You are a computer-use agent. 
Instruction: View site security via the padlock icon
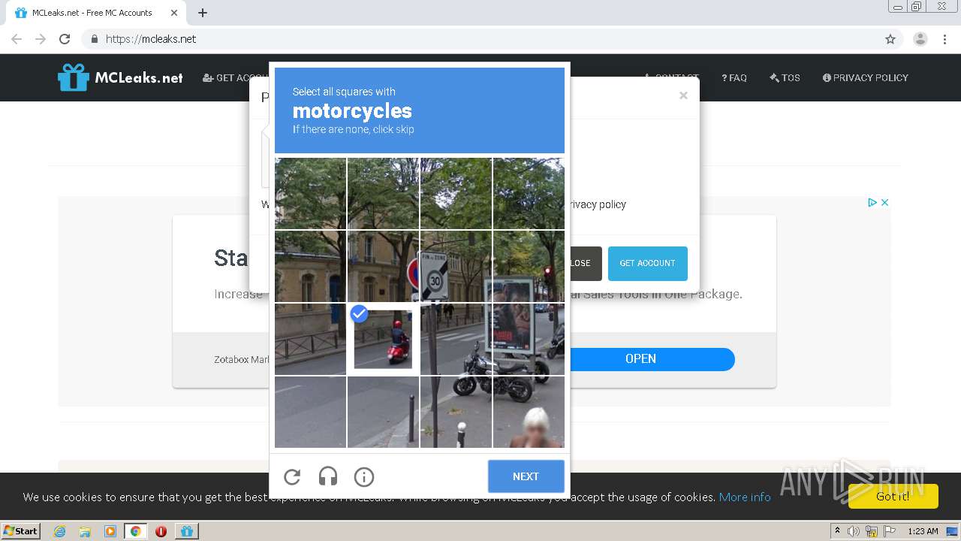tap(94, 39)
